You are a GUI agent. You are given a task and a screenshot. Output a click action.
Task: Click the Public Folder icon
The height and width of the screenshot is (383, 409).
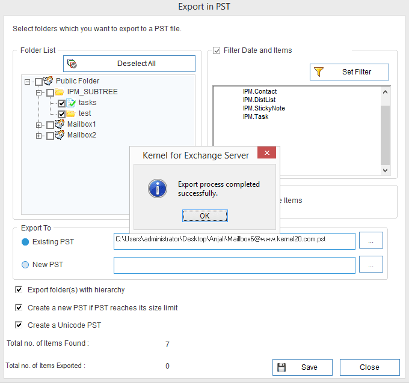(x=48, y=80)
